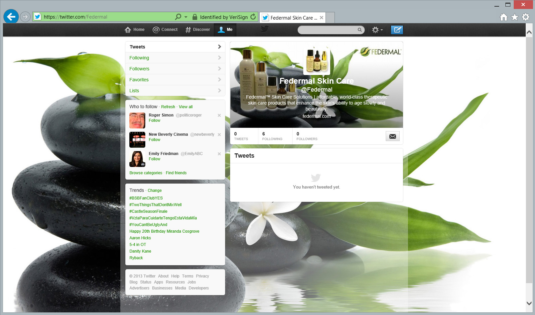Click the 6 Following stat
Screen dimensions: 535x315
click(272, 136)
